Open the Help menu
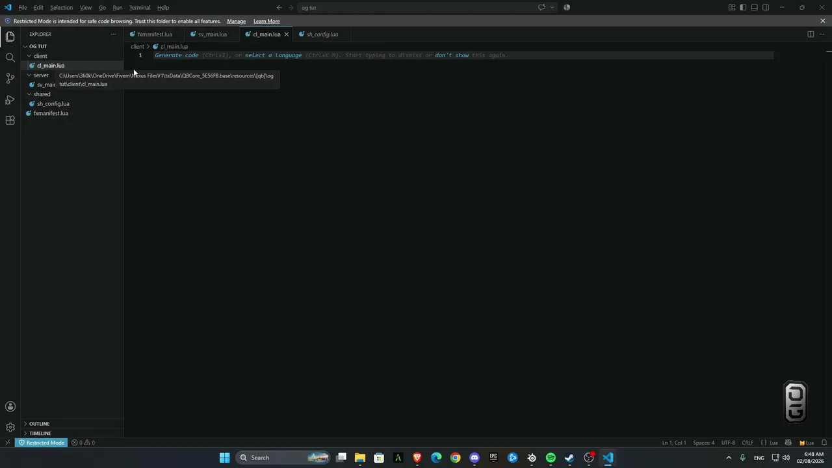The image size is (832, 468). click(163, 8)
